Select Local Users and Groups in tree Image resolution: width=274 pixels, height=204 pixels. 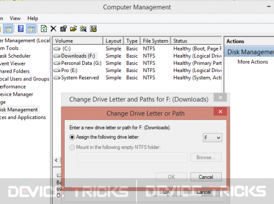(24, 79)
